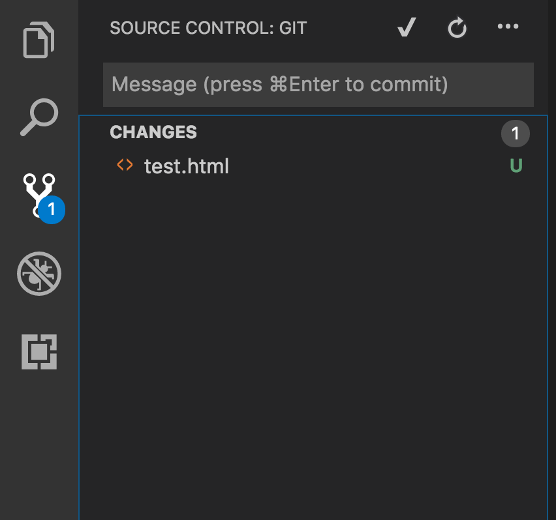
Task: Click the green U untracked status letter
Action: click(516, 166)
